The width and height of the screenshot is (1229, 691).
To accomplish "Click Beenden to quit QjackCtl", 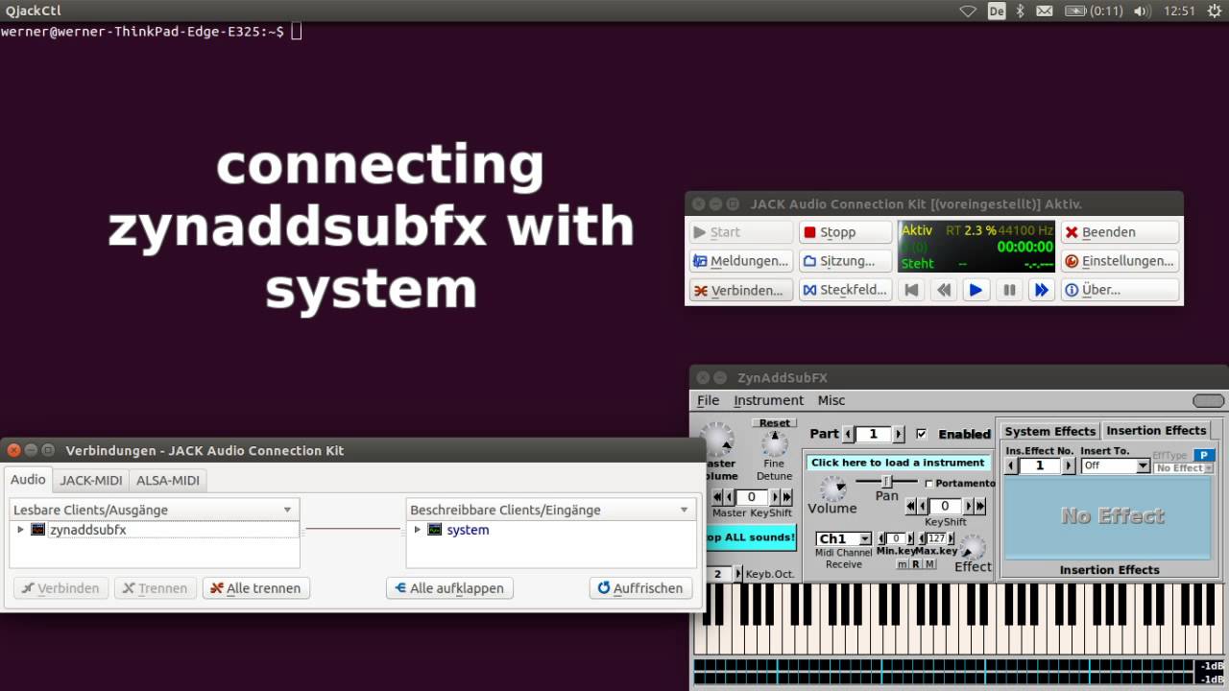I will 1120,232.
